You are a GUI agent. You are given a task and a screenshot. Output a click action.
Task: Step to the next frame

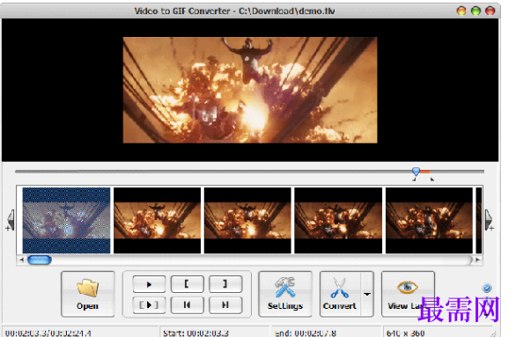click(225, 305)
